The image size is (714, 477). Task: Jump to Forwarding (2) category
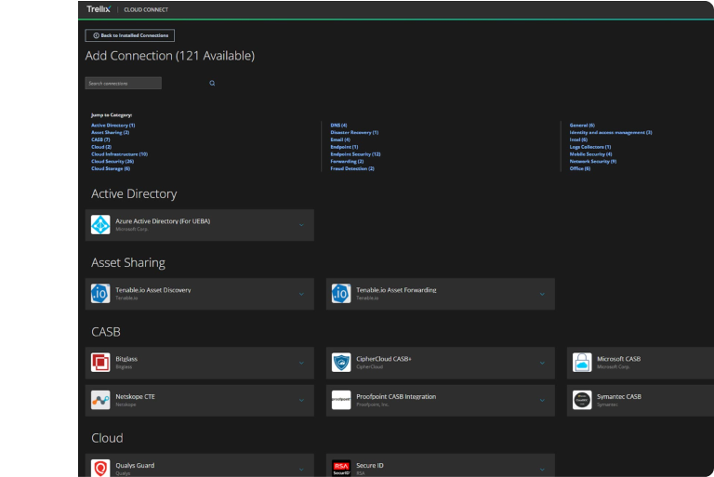pos(347,161)
